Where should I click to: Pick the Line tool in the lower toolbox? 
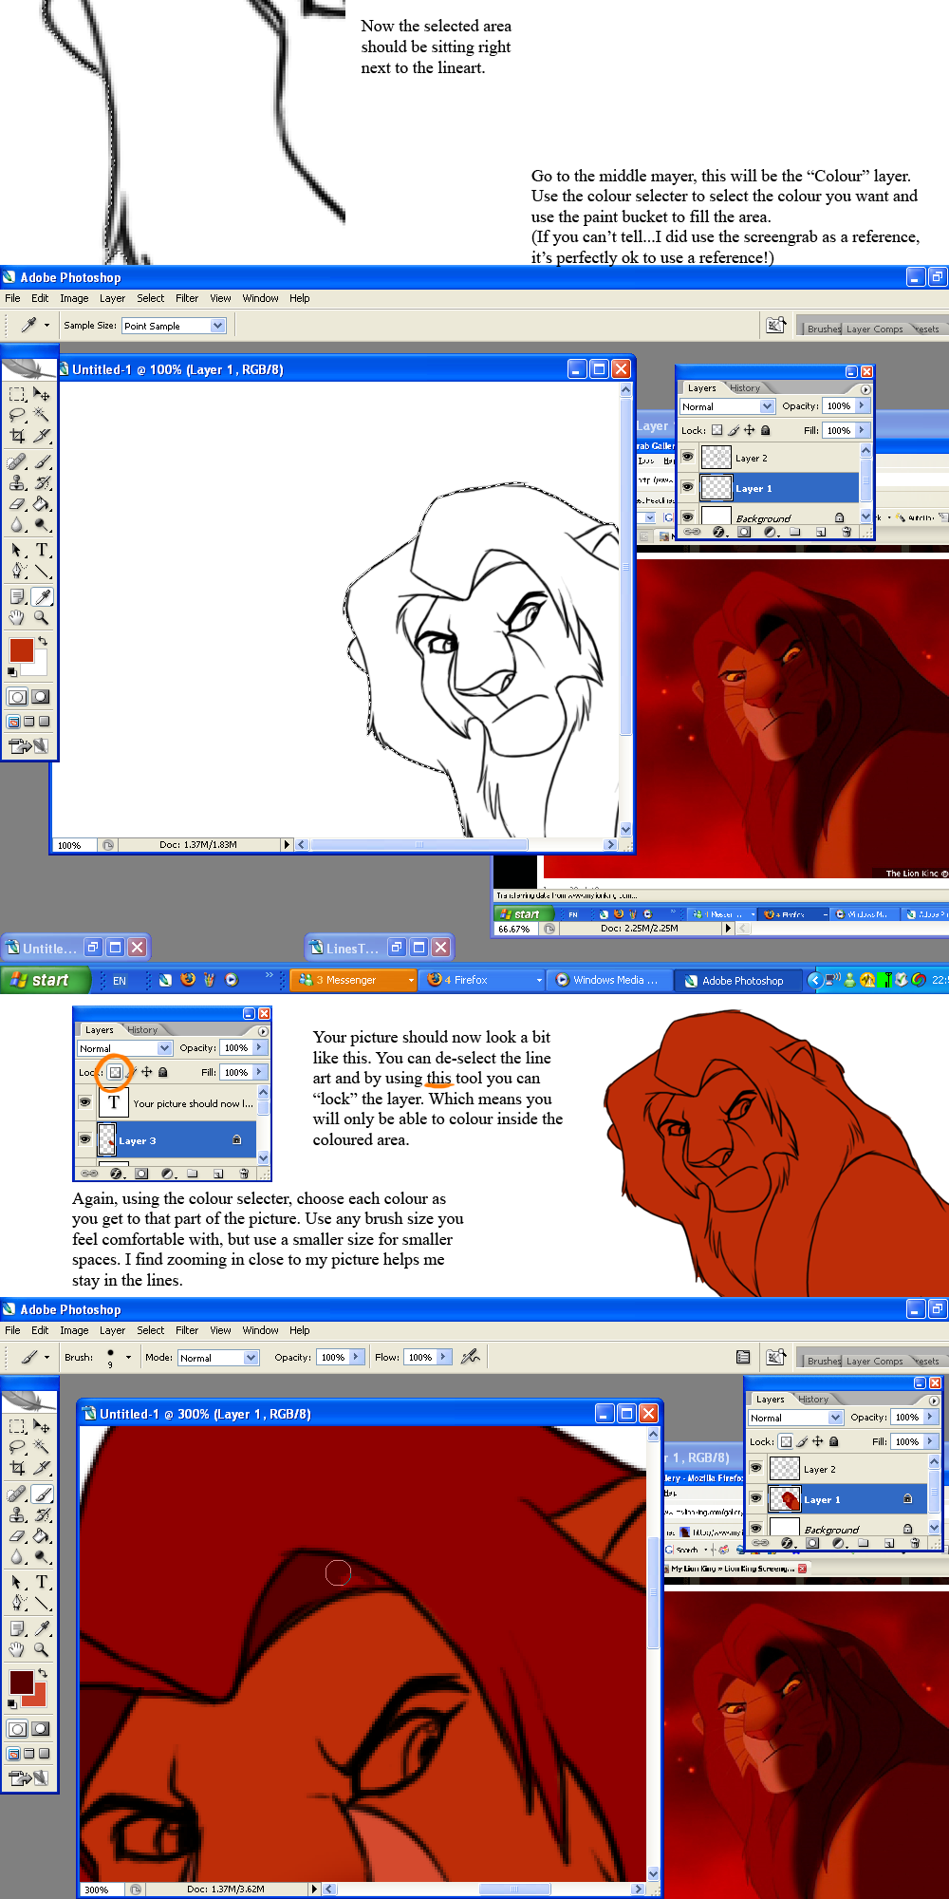coord(42,1603)
